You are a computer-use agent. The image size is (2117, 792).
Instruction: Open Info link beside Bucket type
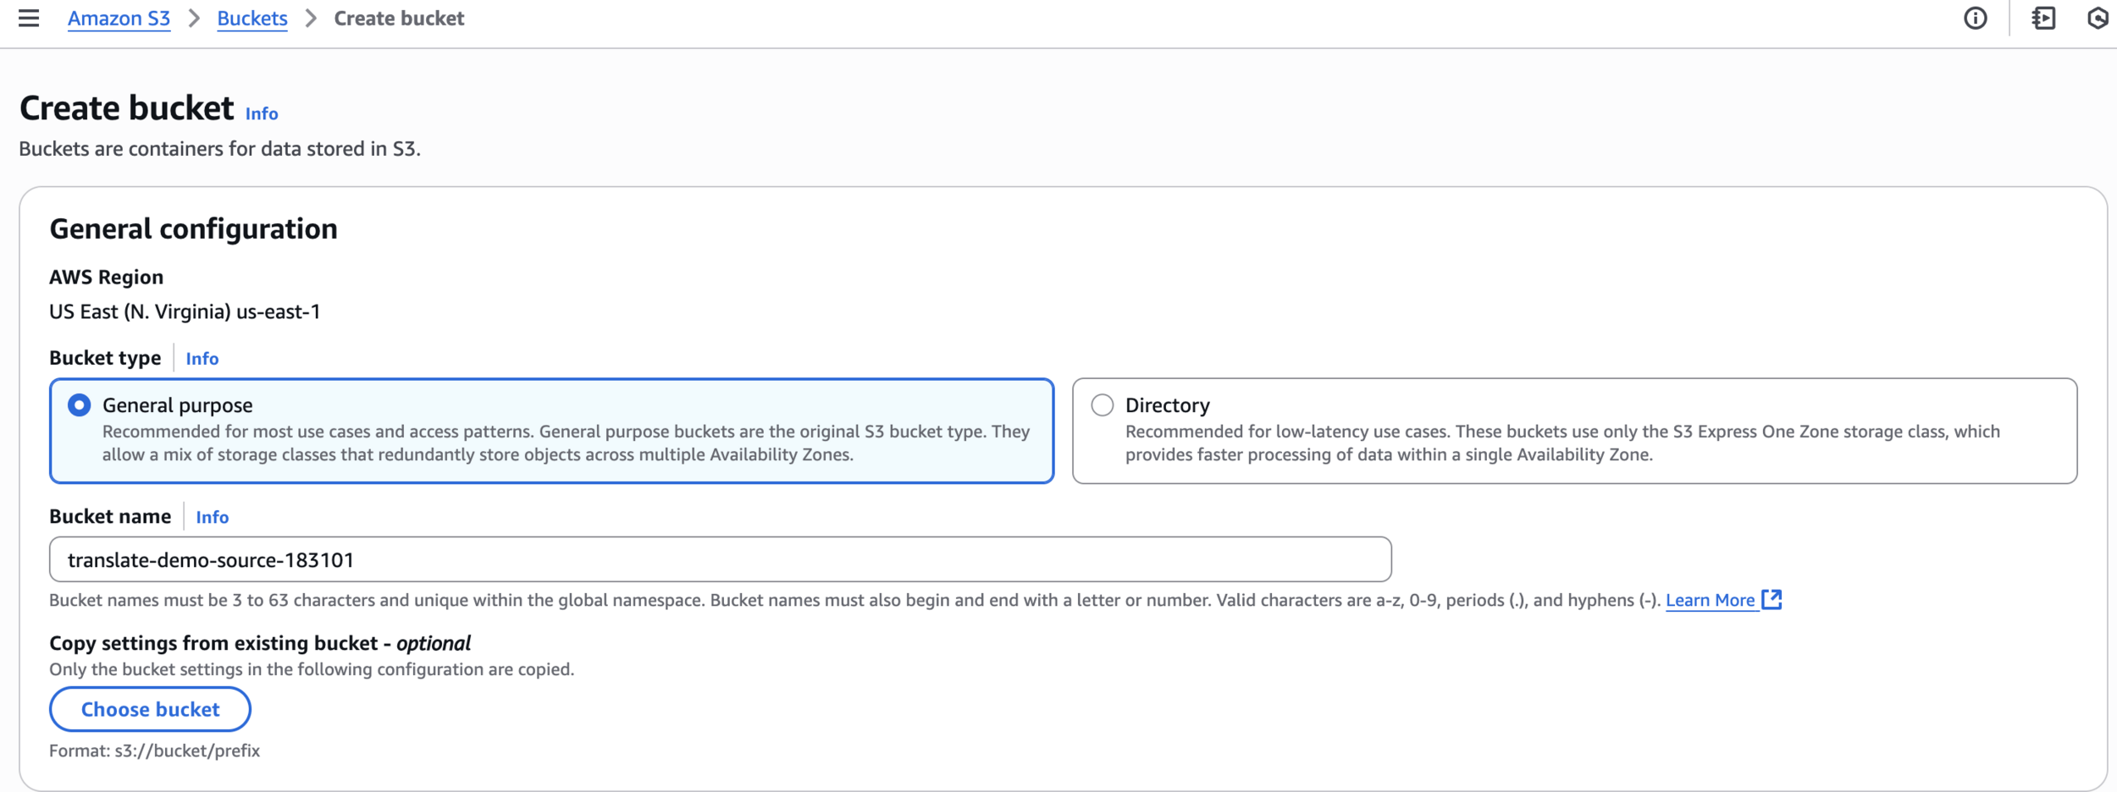pos(202,359)
